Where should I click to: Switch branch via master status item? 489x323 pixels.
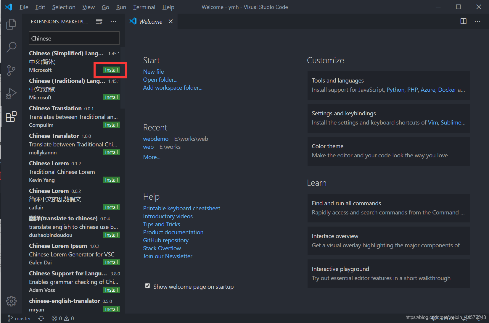click(20, 318)
